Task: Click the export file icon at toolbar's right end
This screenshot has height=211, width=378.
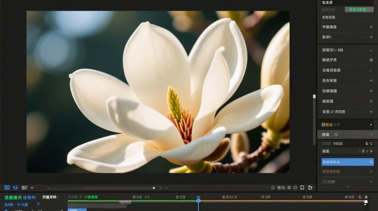Action: pyautogui.click(x=310, y=187)
